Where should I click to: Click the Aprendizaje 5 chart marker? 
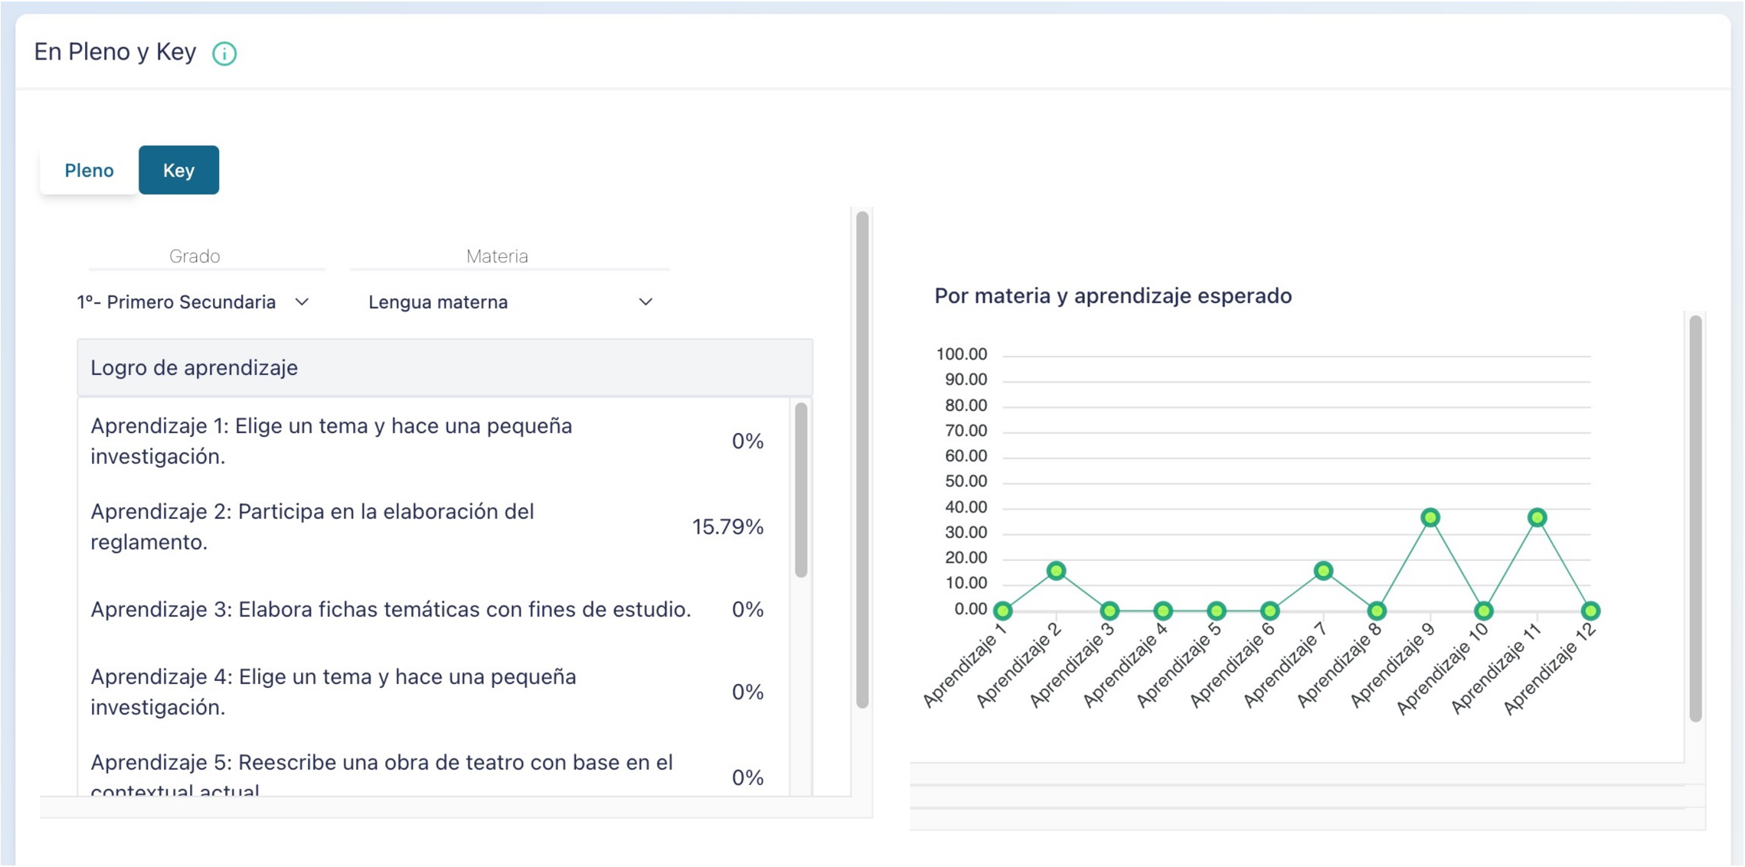click(1216, 611)
